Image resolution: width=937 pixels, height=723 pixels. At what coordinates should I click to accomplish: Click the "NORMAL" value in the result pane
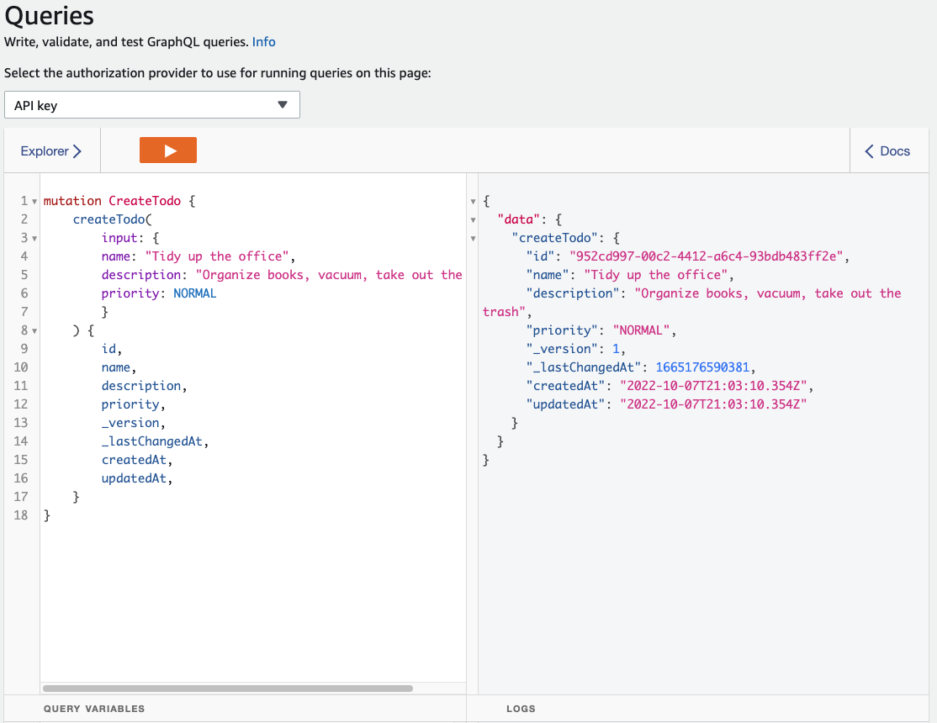coord(641,330)
